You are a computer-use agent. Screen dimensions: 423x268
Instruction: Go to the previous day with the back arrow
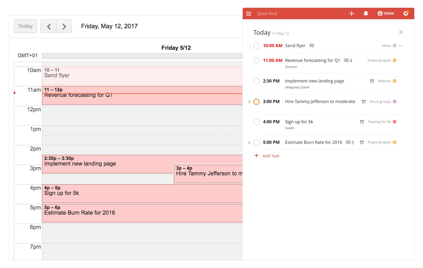pos(48,26)
